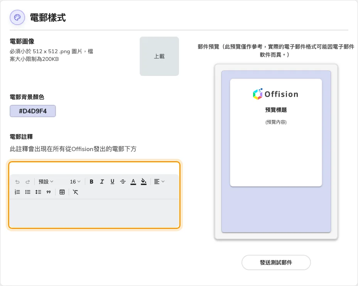358x286 pixels.
Task: Click the 電郵背景顏色 section label
Action: pos(27,97)
